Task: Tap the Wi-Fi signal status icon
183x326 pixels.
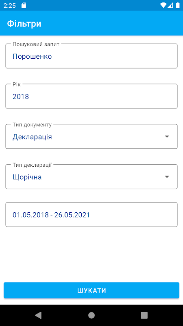Action: tap(163, 5)
